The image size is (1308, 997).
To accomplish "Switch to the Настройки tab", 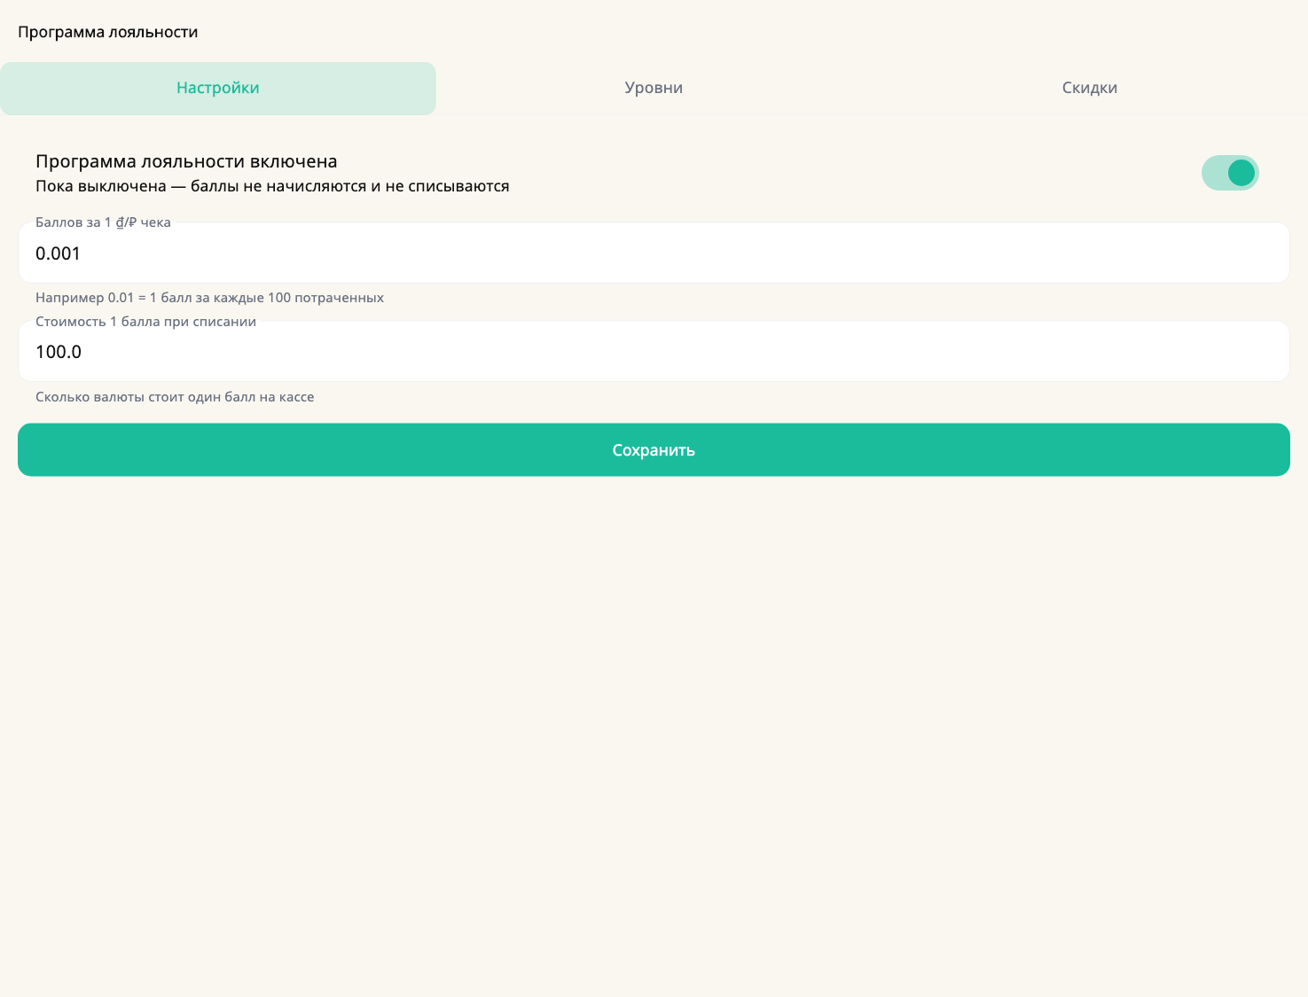I will coord(218,88).
